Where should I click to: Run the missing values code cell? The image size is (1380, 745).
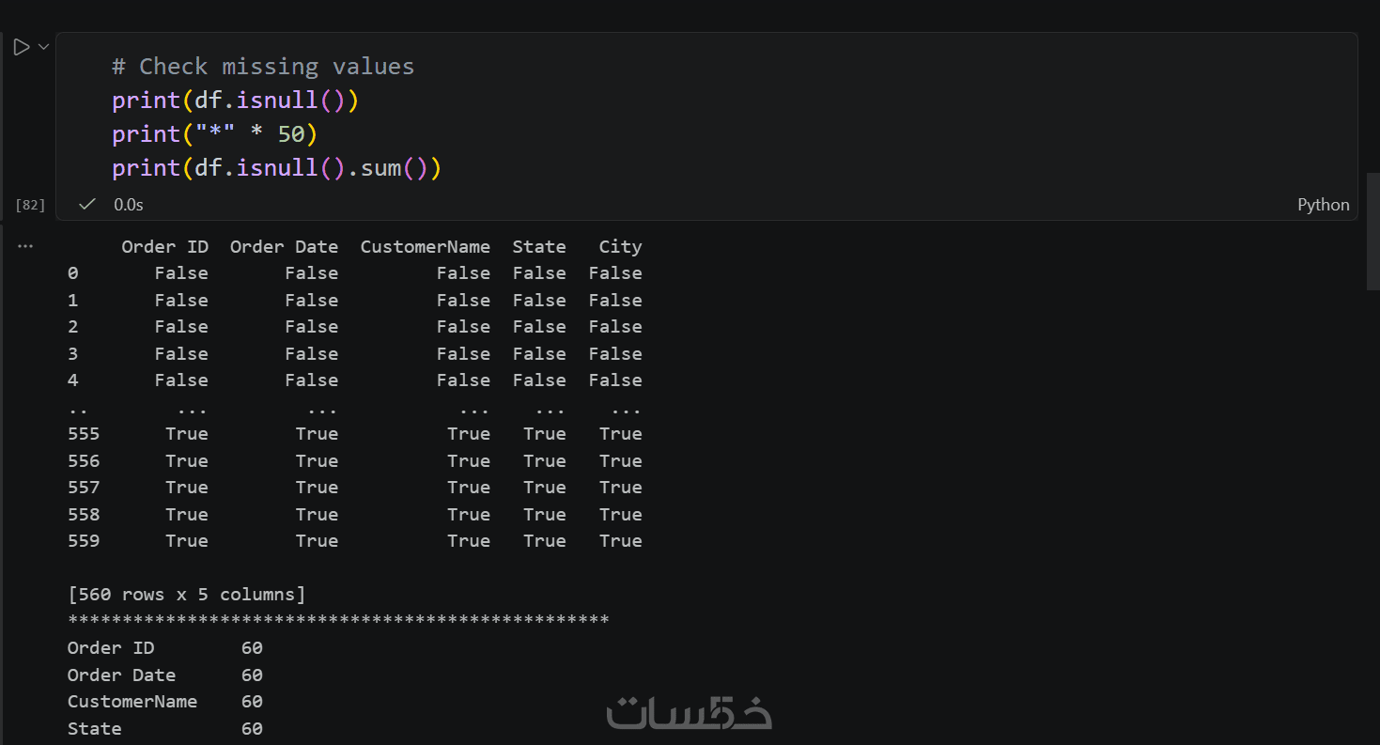click(x=21, y=47)
